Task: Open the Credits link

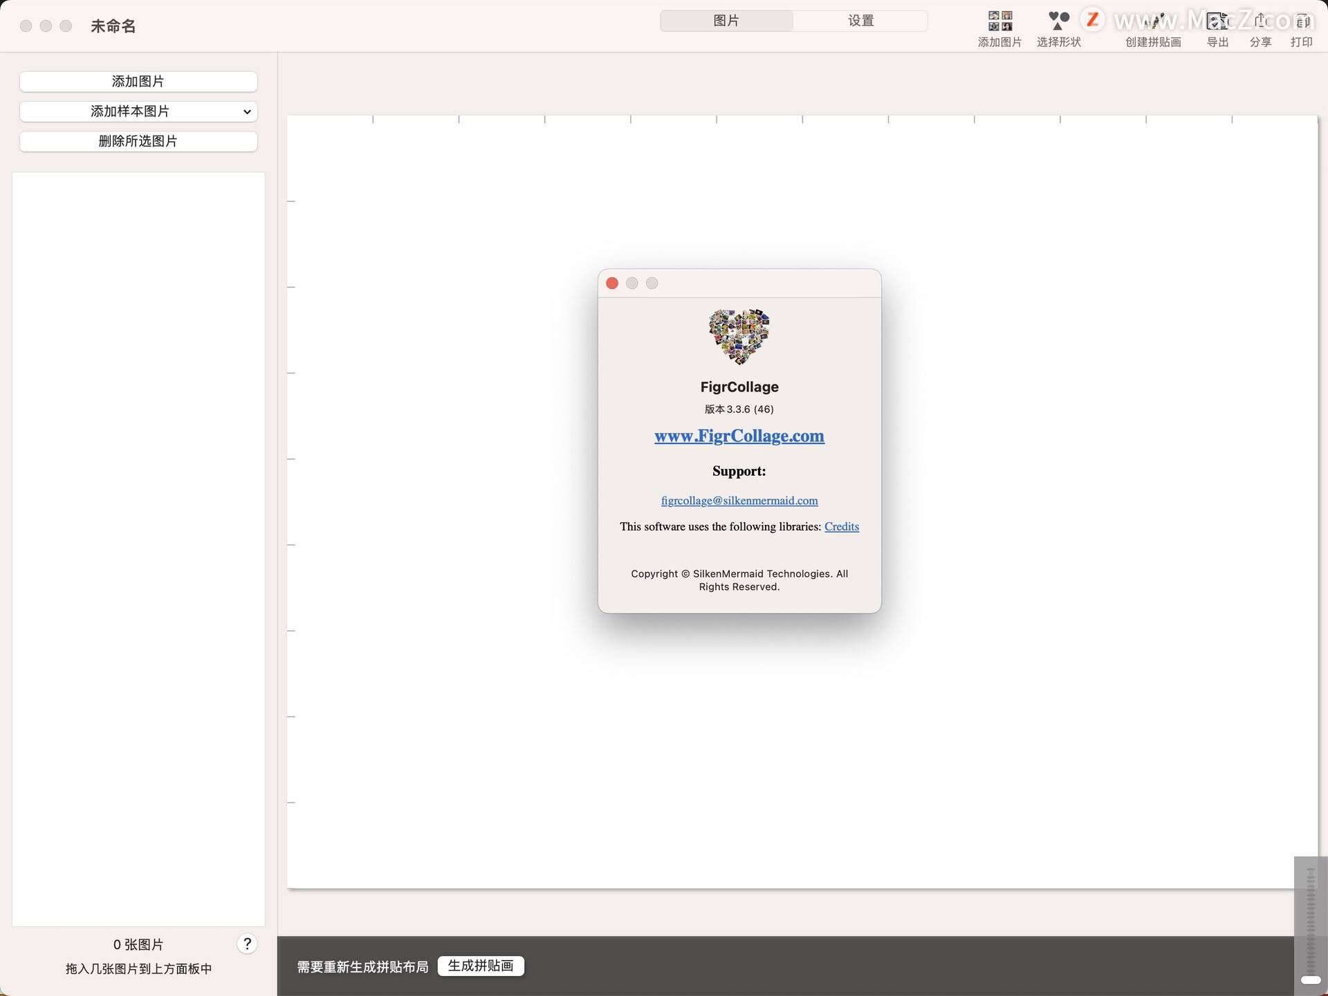Action: [842, 526]
